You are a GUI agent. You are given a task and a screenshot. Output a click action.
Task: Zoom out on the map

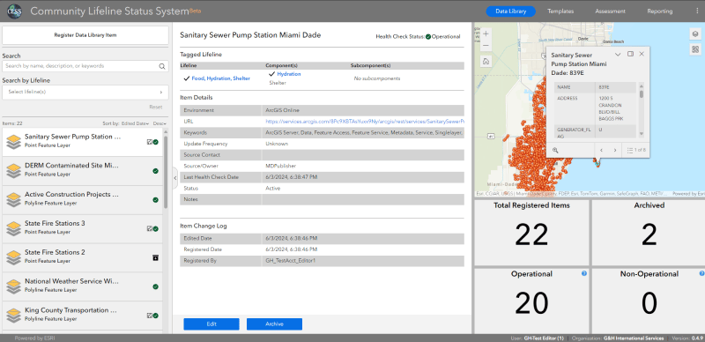click(x=486, y=46)
